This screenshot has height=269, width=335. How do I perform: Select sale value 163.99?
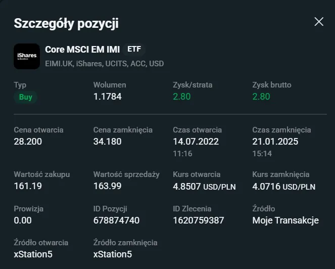[x=108, y=186]
